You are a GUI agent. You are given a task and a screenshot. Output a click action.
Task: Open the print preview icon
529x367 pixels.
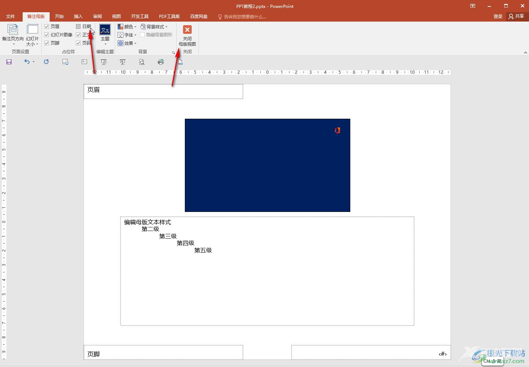coord(142,62)
